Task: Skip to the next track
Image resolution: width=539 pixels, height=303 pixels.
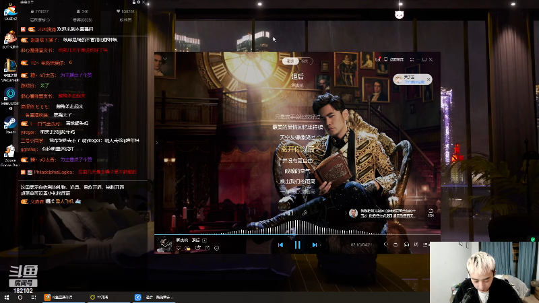Action: click(314, 245)
